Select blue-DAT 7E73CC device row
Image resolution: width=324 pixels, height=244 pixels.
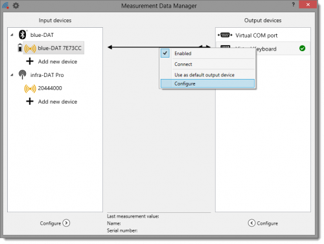(53, 48)
